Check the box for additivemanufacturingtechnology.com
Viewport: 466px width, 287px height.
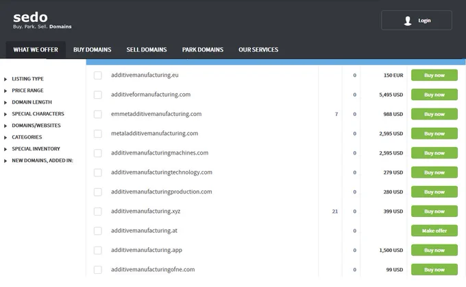(x=98, y=172)
